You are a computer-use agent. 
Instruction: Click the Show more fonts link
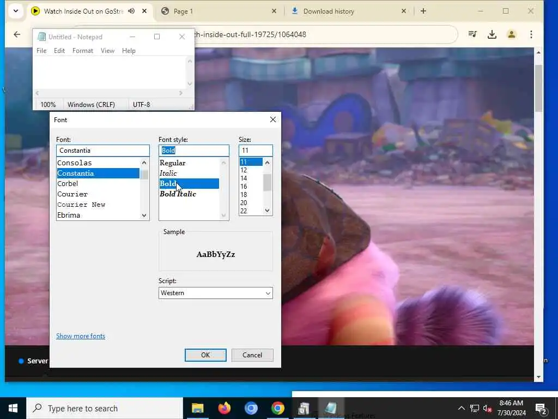(81, 336)
